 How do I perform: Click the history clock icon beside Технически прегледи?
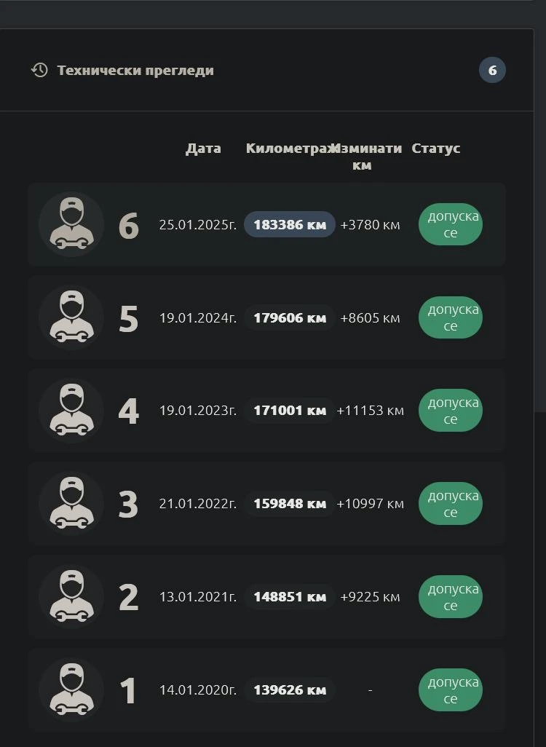[39, 70]
